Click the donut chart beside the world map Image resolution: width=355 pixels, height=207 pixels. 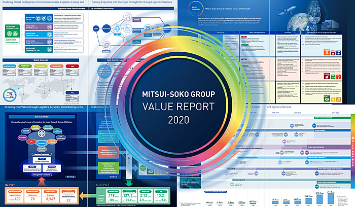10,95
